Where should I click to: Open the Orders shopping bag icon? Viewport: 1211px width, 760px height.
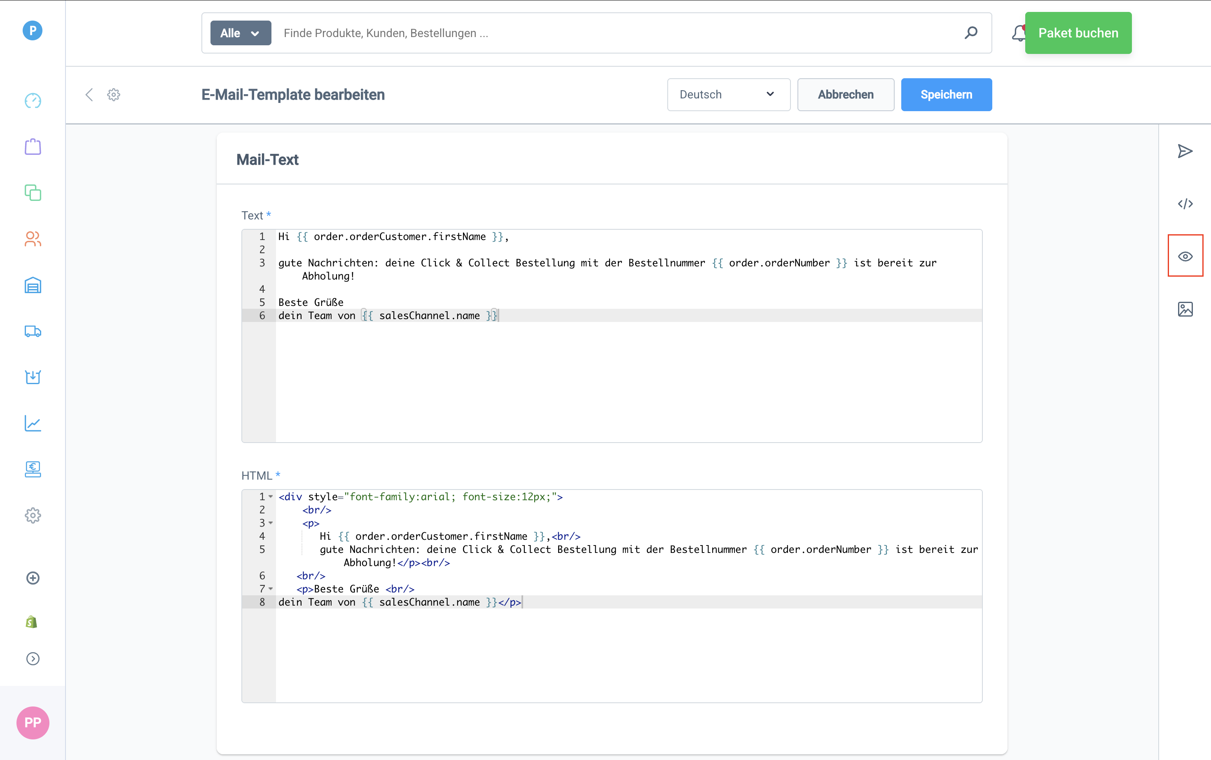[x=33, y=147]
